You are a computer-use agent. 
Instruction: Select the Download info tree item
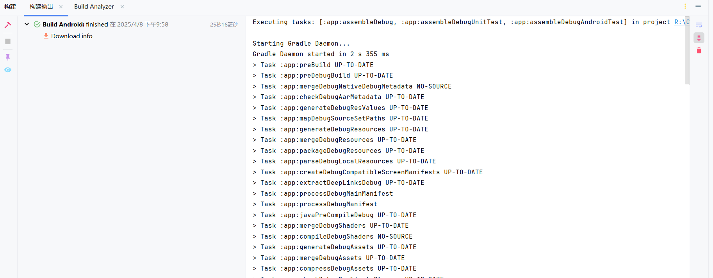pos(72,36)
